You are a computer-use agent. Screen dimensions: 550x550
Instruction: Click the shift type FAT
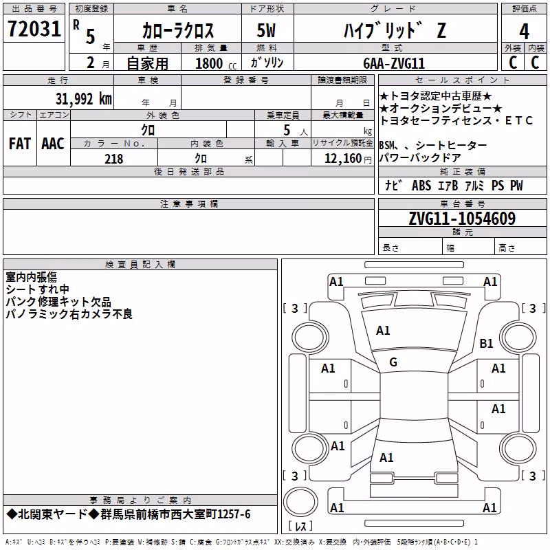20,144
